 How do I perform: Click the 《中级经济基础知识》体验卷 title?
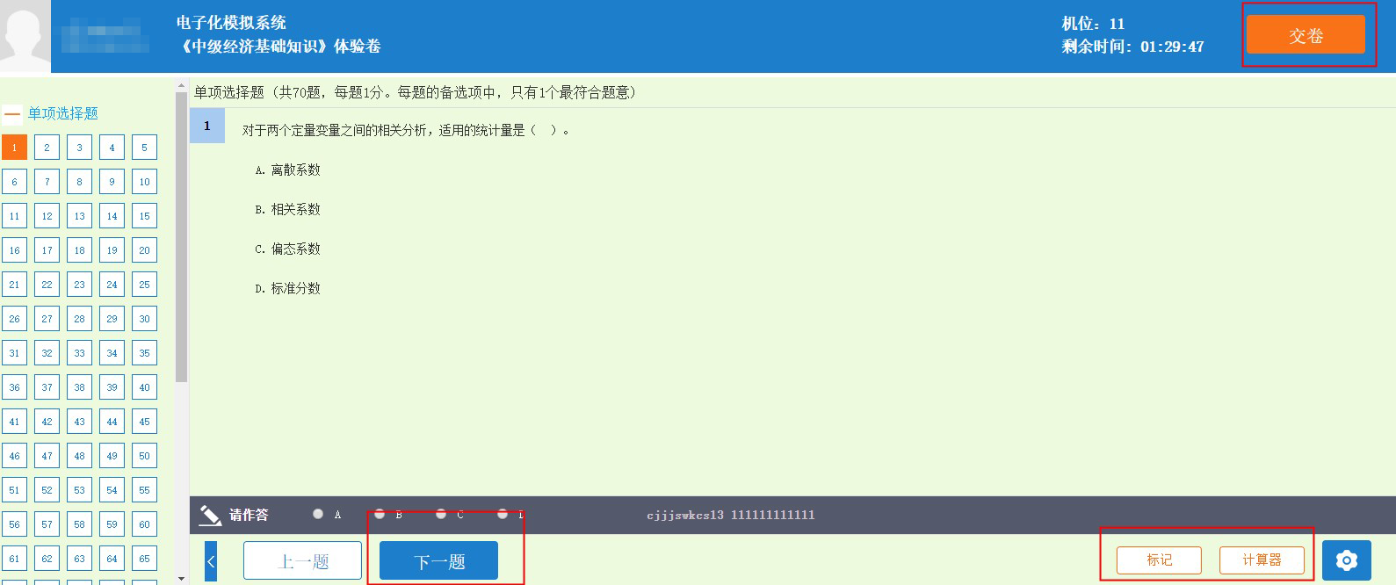coord(278,47)
